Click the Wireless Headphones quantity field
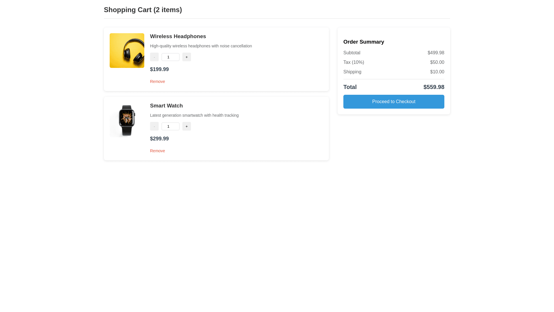The image size is (554, 312). 170,57
